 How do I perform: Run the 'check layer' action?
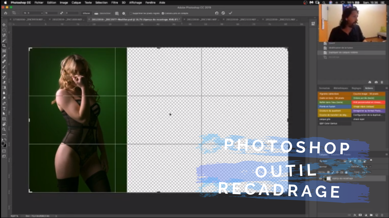[369, 119]
